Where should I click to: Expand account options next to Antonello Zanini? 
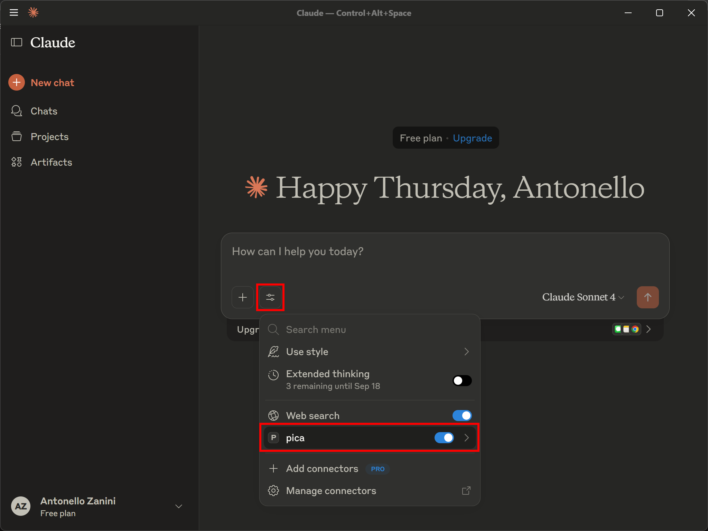pos(178,506)
